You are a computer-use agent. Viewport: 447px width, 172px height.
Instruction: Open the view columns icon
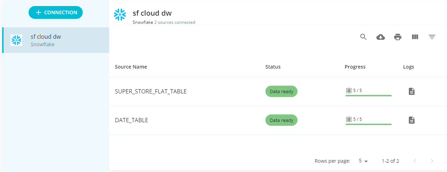click(x=415, y=37)
